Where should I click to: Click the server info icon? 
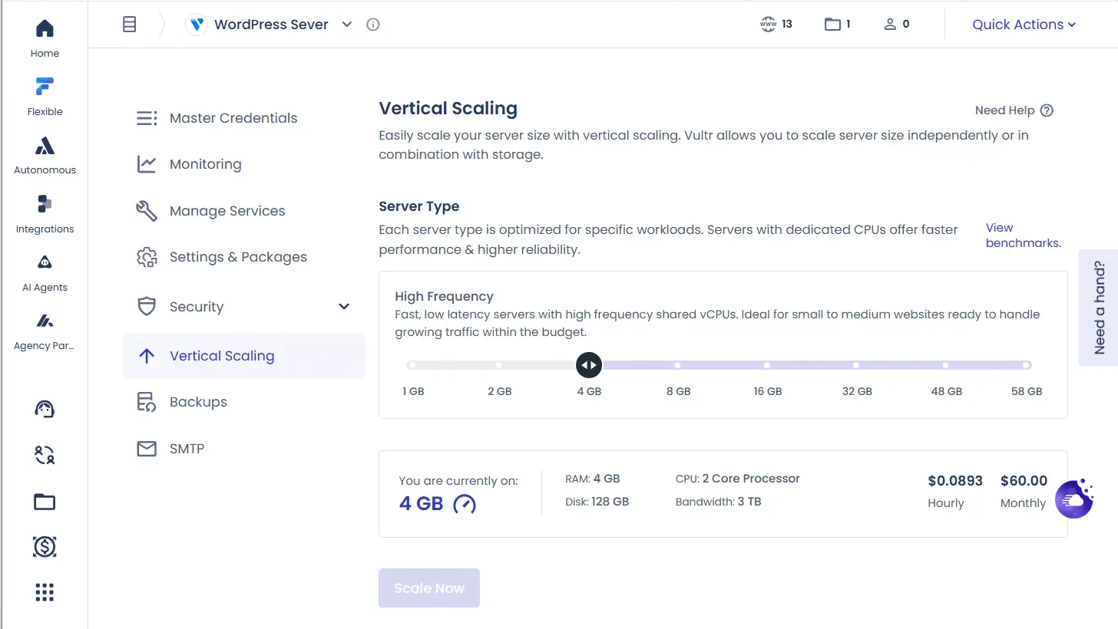tap(373, 25)
